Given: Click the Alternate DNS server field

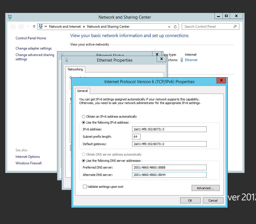Looking at the screenshot, I should coord(169,175).
